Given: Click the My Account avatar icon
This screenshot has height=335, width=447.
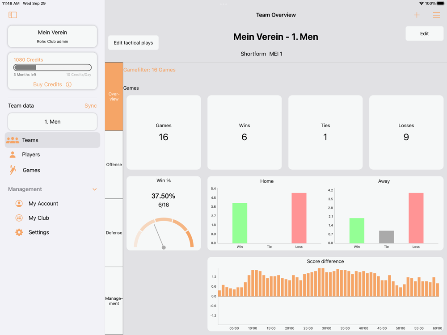Looking at the screenshot, I should pyautogui.click(x=19, y=203).
